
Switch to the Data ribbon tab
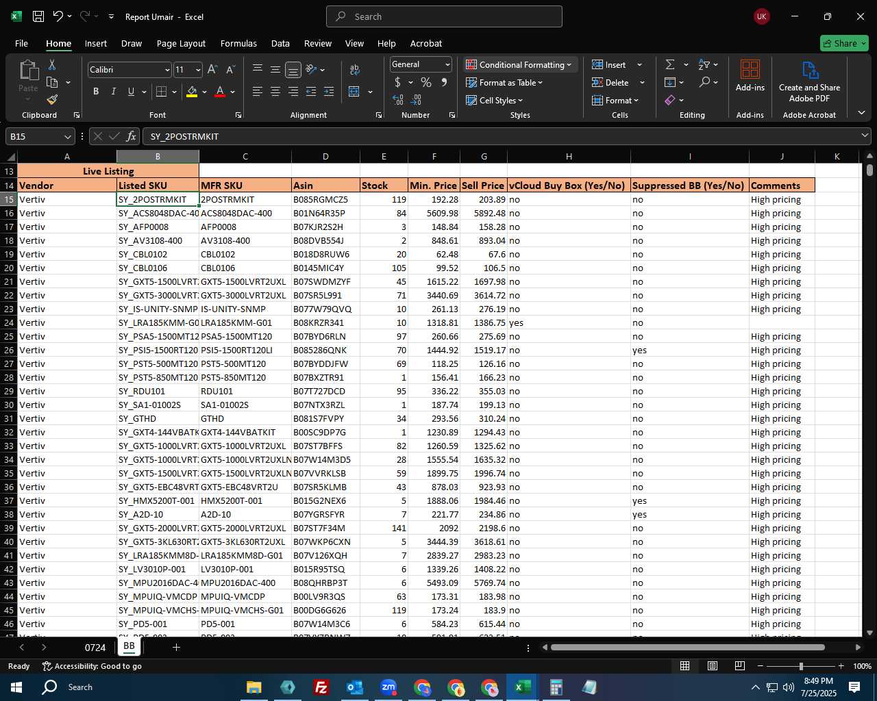(280, 43)
